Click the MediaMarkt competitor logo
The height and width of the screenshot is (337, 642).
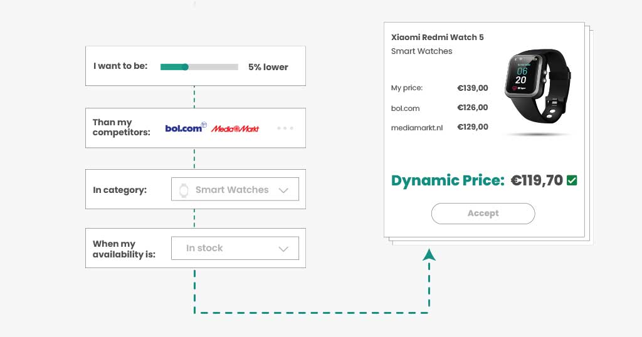235,128
